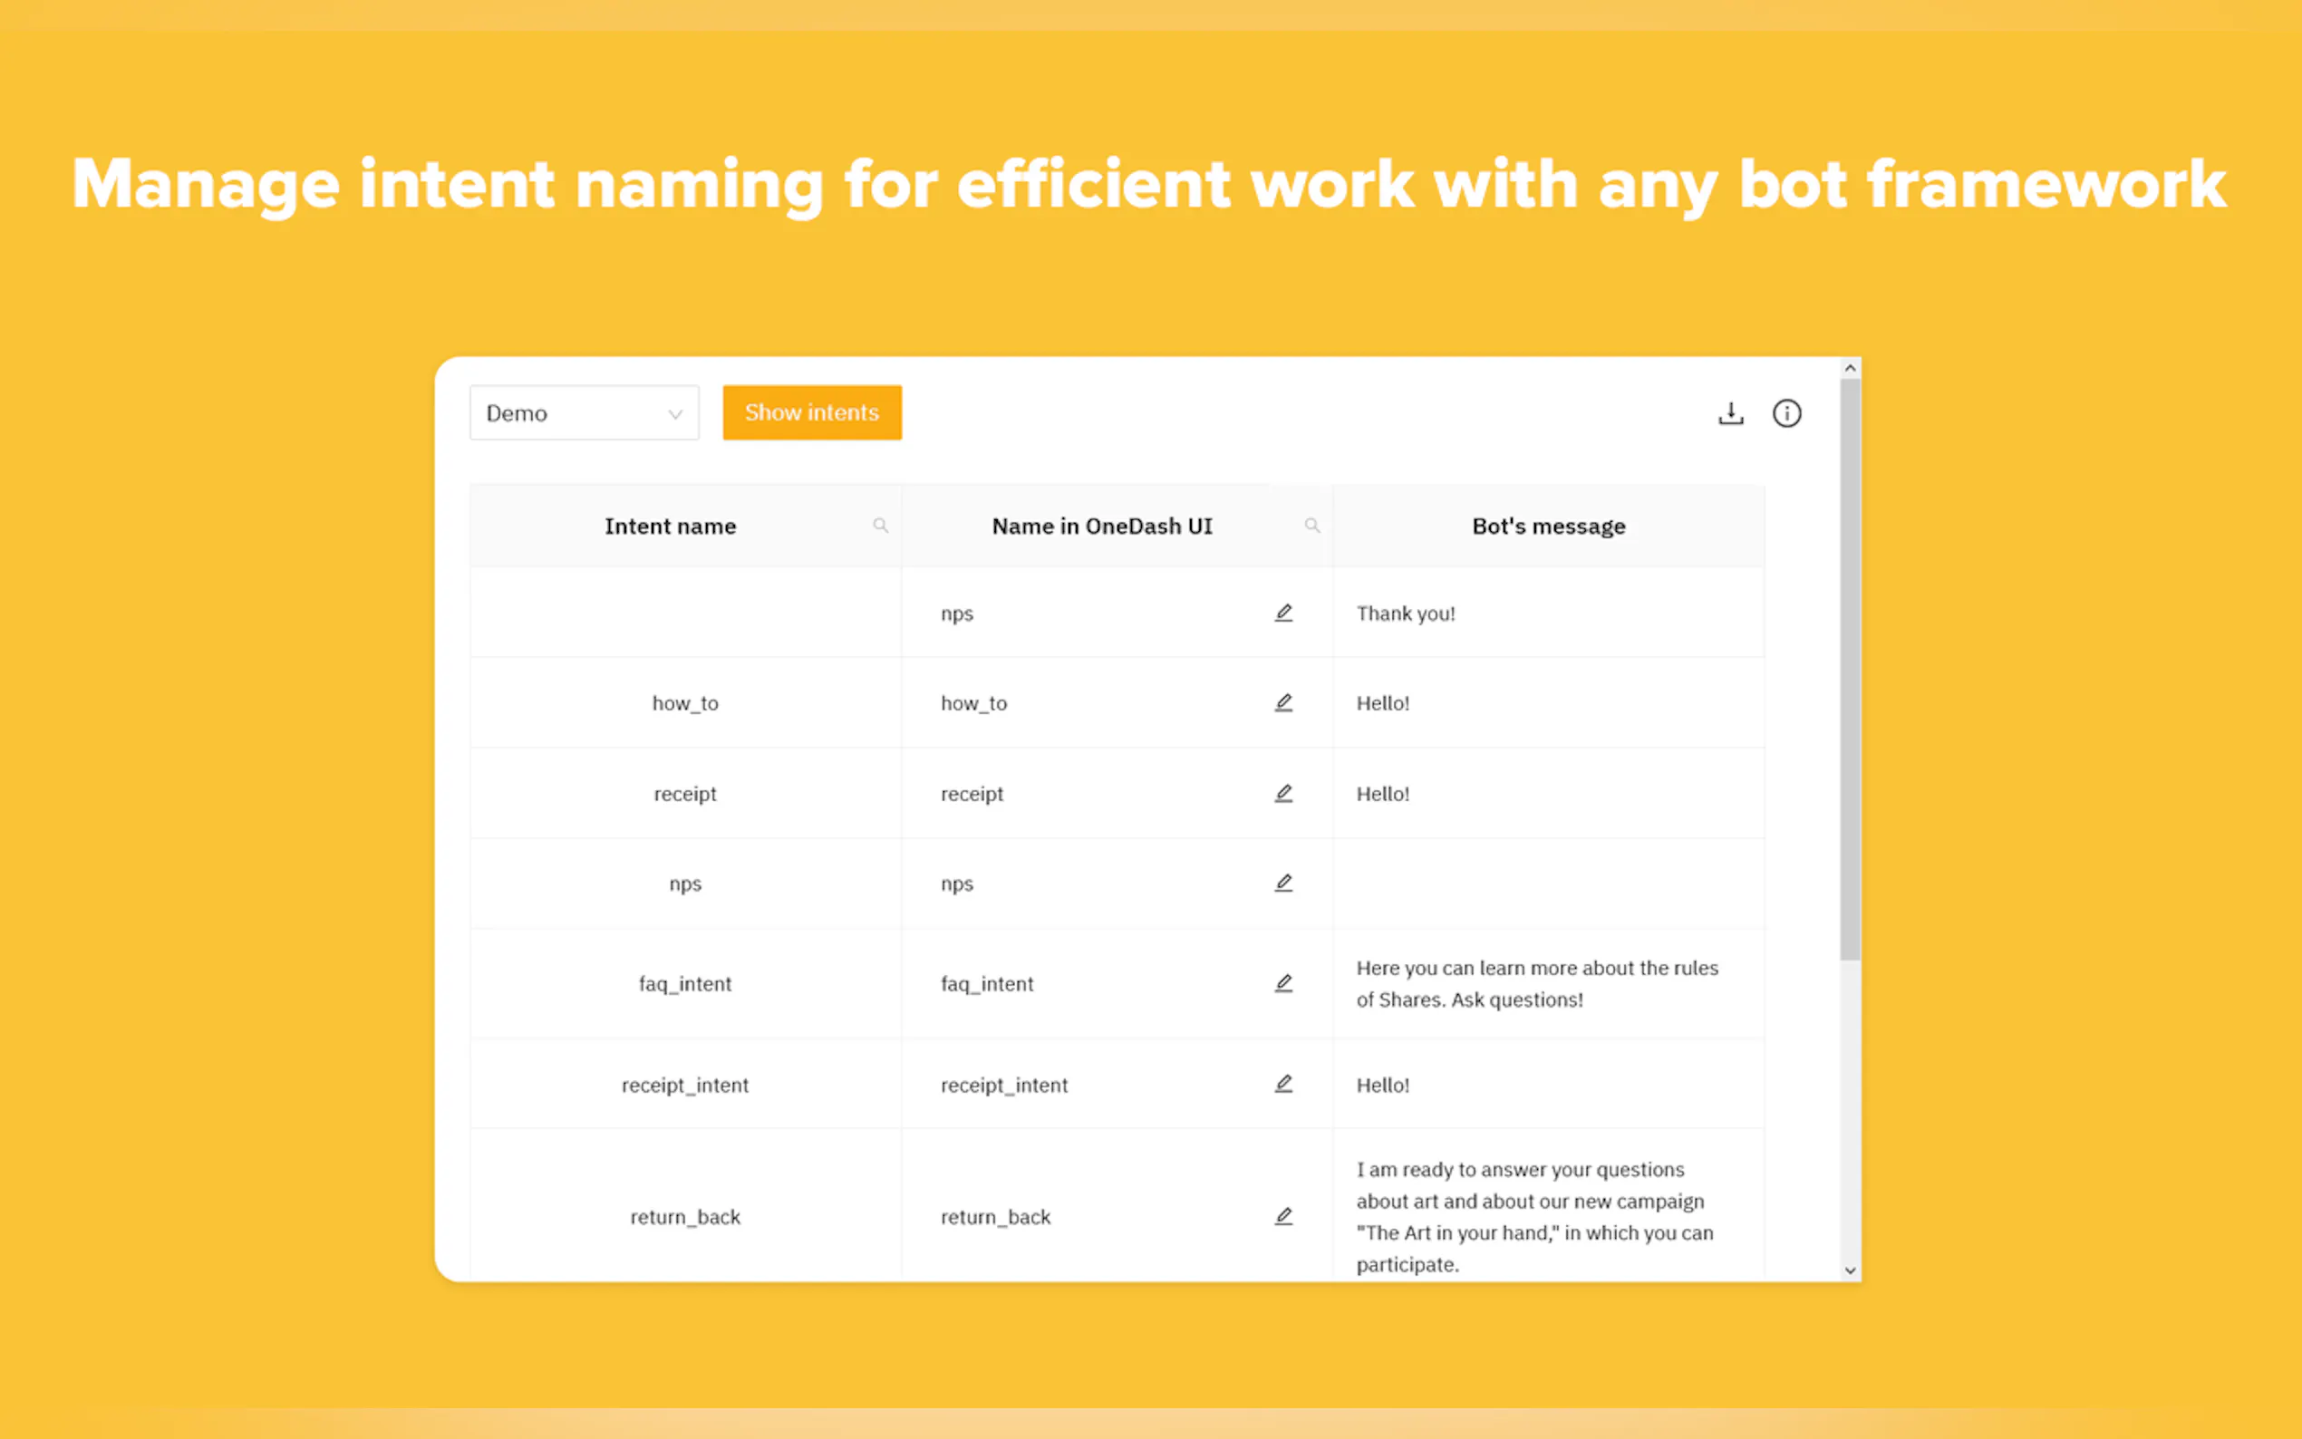
Task: Click the scroll down arrow on scrollbar
Action: click(x=1849, y=1270)
